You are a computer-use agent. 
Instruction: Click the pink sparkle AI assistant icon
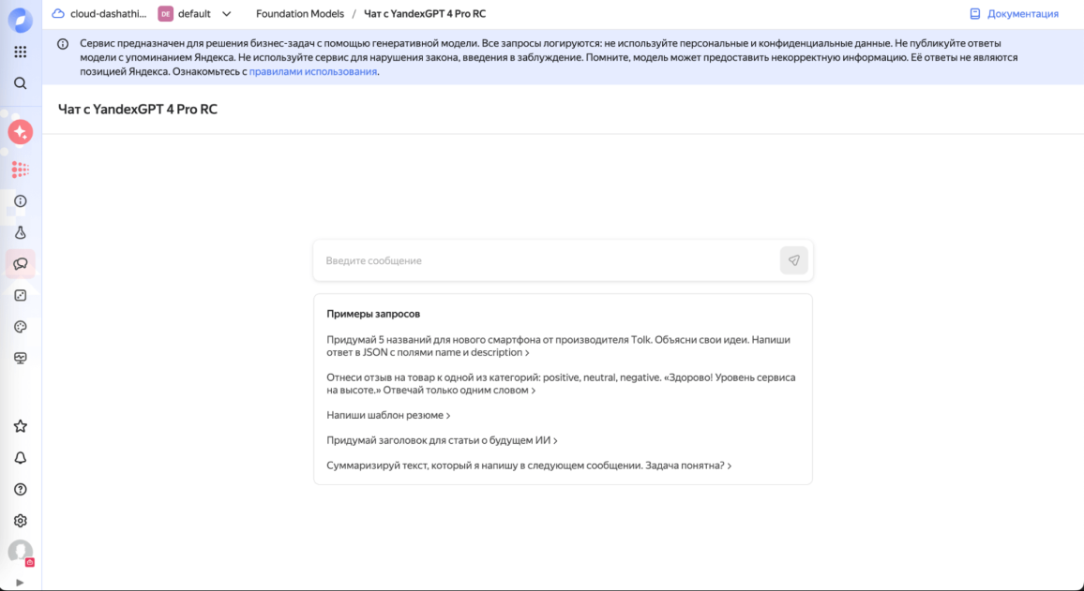point(20,132)
